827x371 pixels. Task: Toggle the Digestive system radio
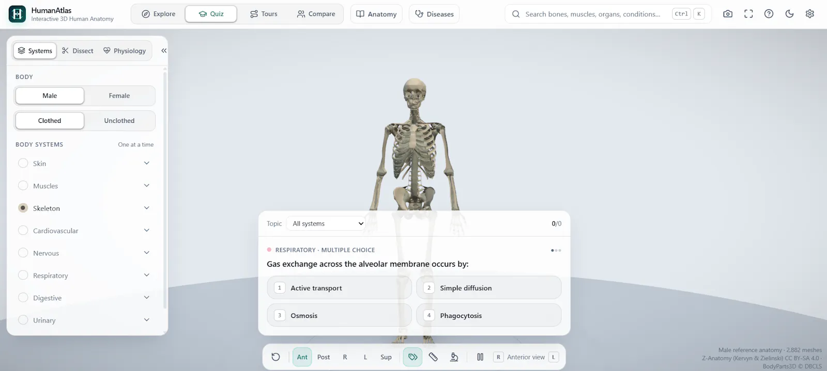coord(23,298)
